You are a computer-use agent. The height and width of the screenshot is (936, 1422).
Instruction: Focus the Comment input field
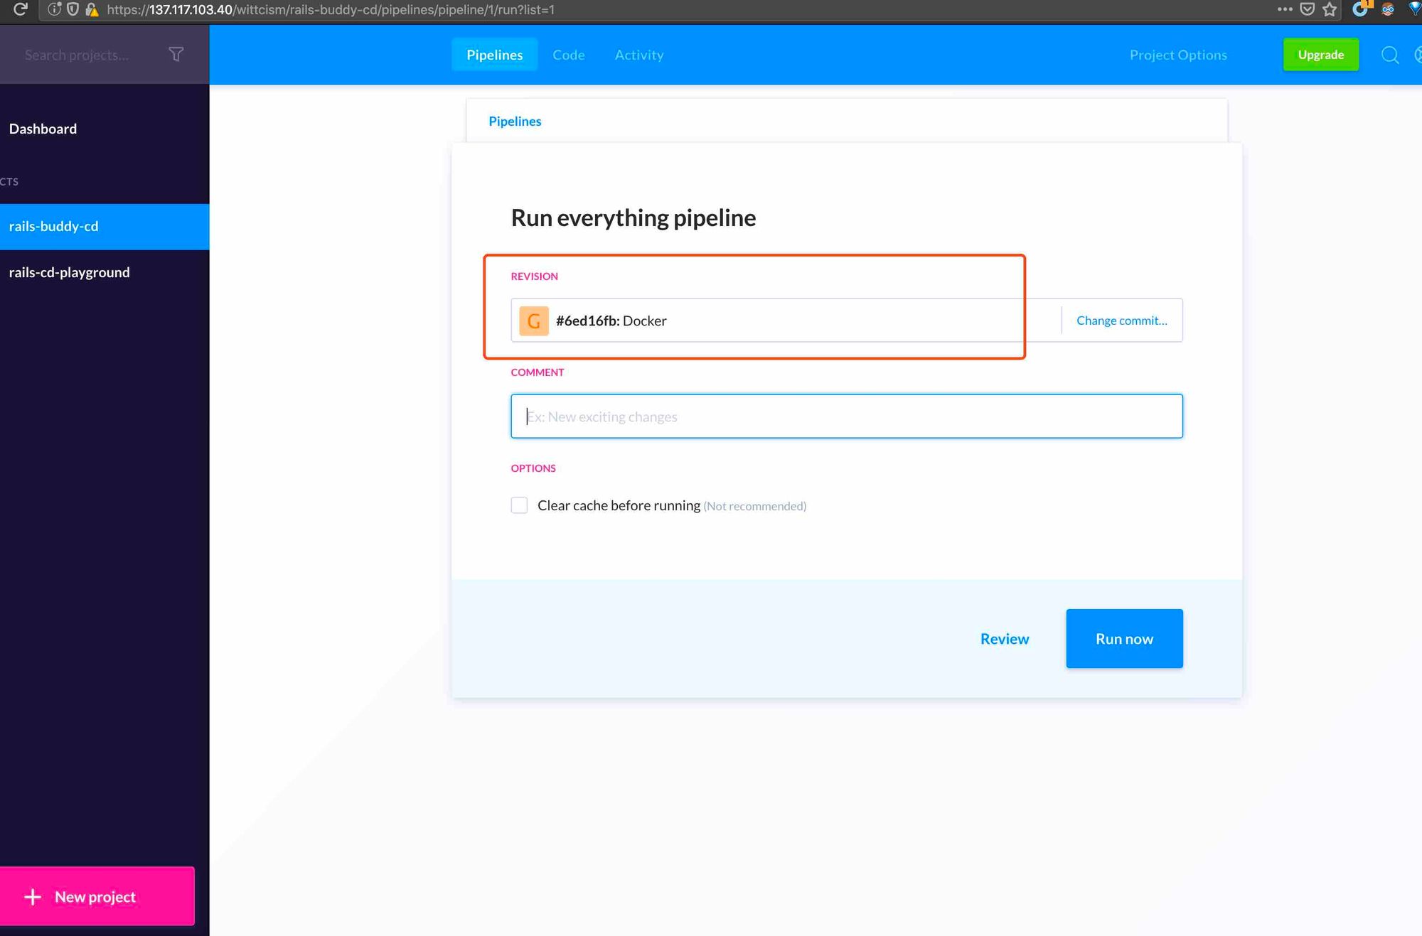(x=846, y=416)
